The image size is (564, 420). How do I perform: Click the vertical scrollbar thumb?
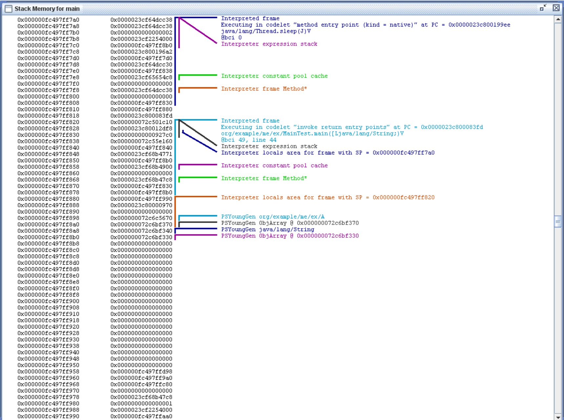tap(558, 221)
